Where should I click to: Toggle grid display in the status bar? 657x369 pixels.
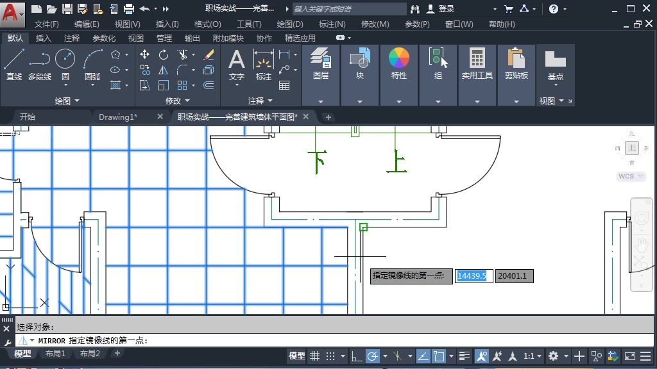point(314,356)
